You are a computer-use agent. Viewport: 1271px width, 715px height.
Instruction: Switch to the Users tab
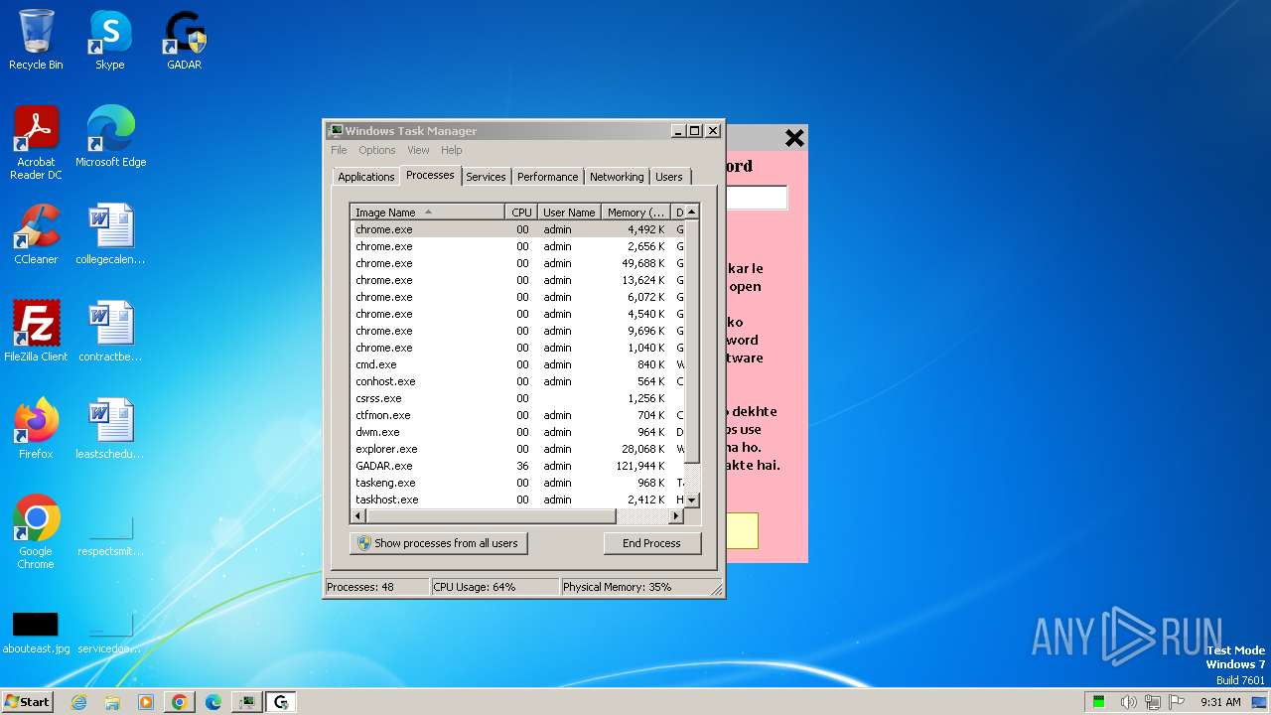coord(669,177)
